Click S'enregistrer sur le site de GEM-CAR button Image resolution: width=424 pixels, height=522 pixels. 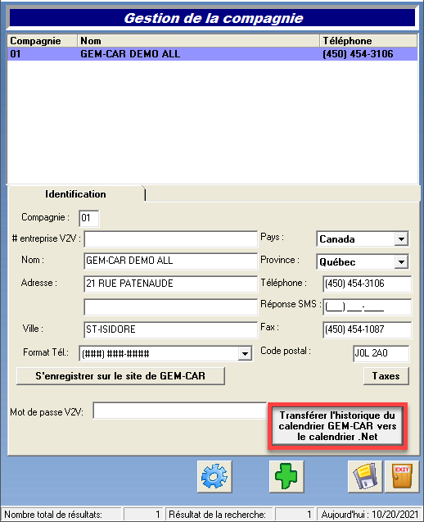click(x=120, y=376)
